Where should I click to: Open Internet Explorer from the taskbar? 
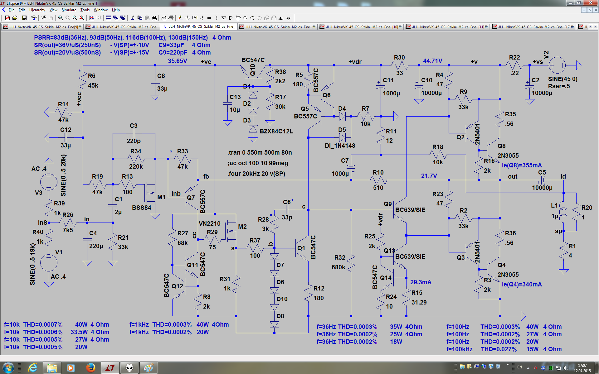point(33,368)
